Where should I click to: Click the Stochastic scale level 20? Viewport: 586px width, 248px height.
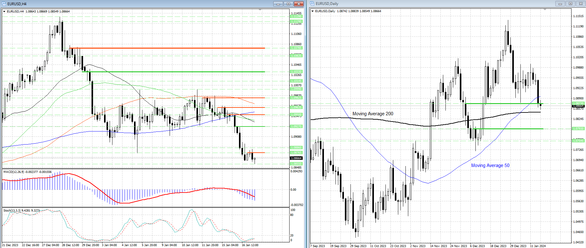click(x=292, y=236)
